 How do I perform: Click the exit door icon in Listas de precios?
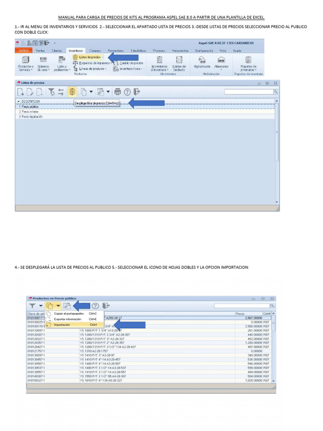[x=137, y=92]
